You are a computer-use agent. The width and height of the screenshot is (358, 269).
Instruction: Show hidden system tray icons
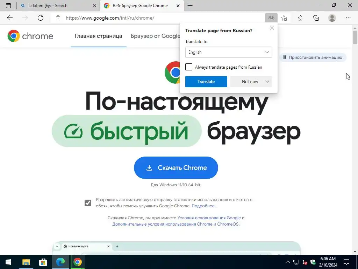coord(288,262)
